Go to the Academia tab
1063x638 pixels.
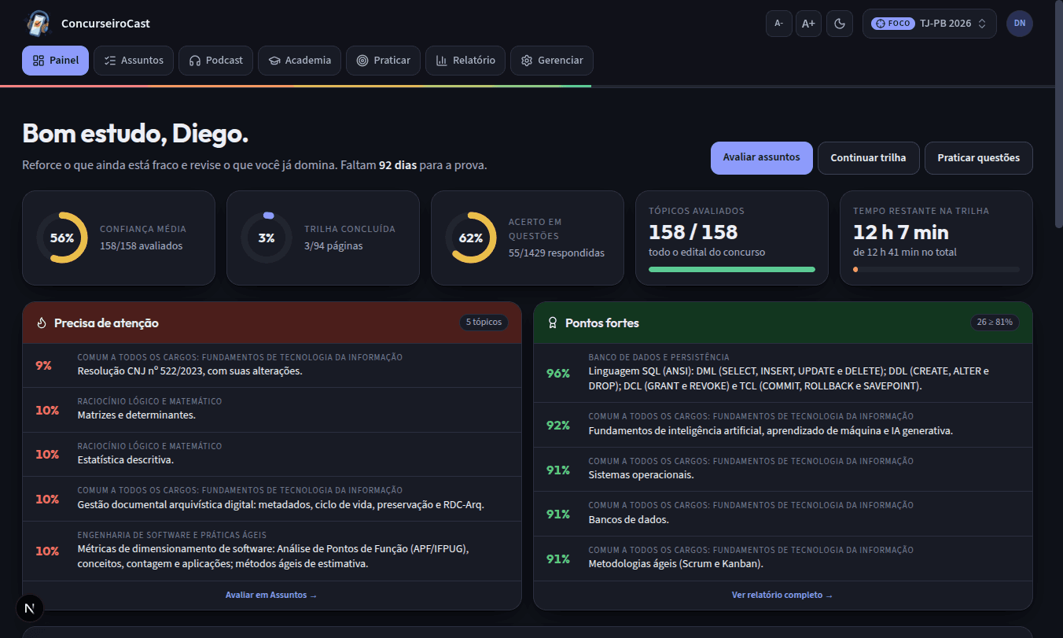300,61
